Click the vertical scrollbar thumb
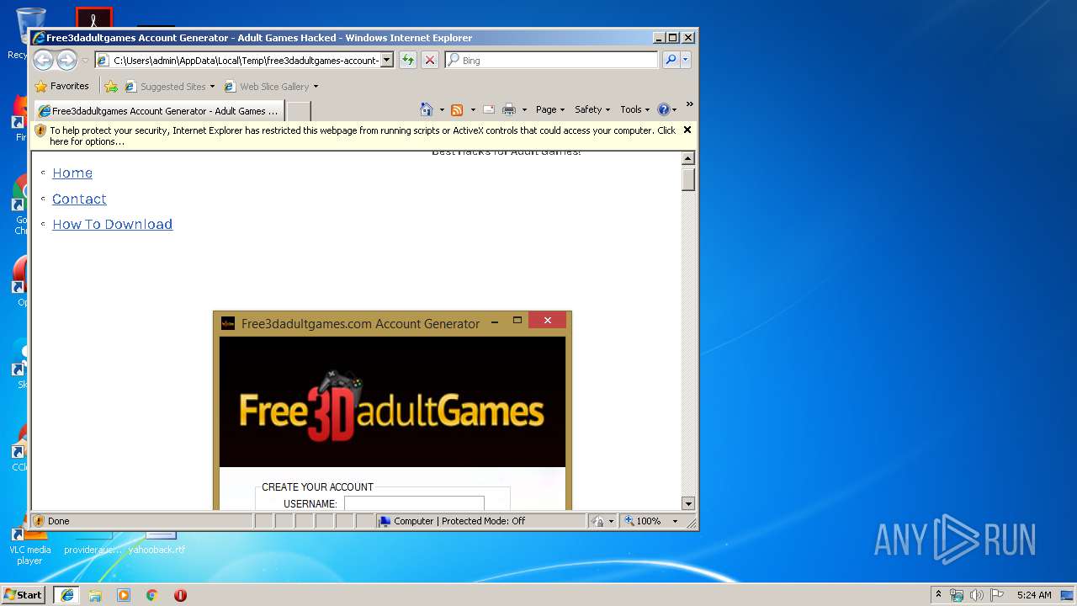1077x606 pixels. click(688, 179)
